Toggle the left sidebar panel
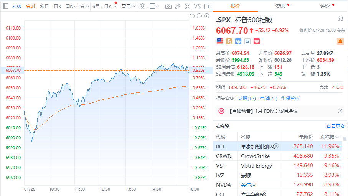 [5, 7]
